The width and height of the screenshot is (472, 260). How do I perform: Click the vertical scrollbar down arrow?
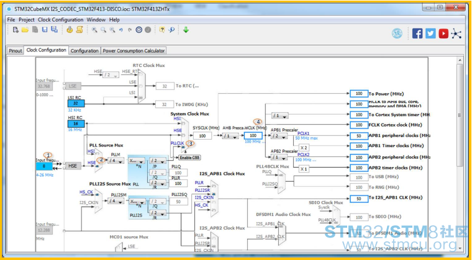(460, 249)
